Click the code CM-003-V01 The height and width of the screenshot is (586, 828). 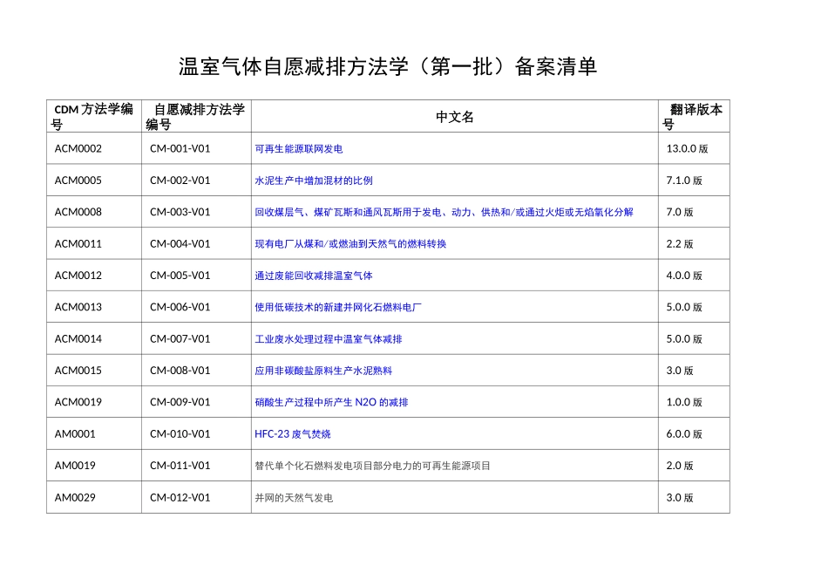(180, 212)
